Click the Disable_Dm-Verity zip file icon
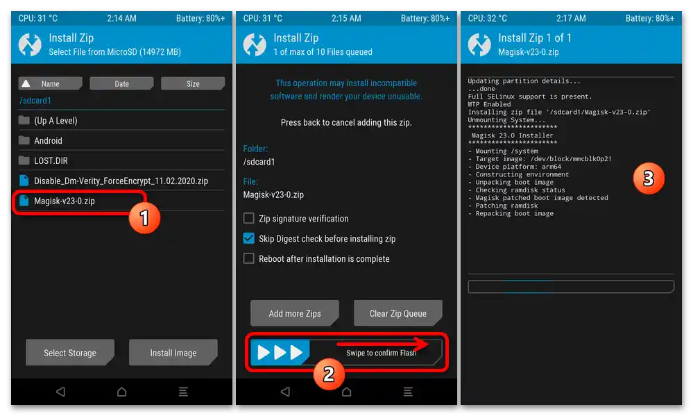This screenshot has height=416, width=693. pyautogui.click(x=24, y=180)
